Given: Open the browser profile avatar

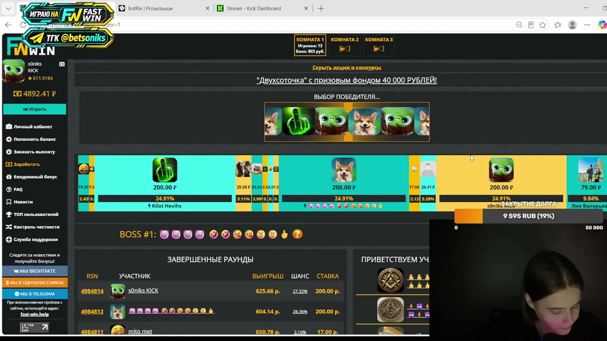Looking at the screenshot, I should point(572,25).
